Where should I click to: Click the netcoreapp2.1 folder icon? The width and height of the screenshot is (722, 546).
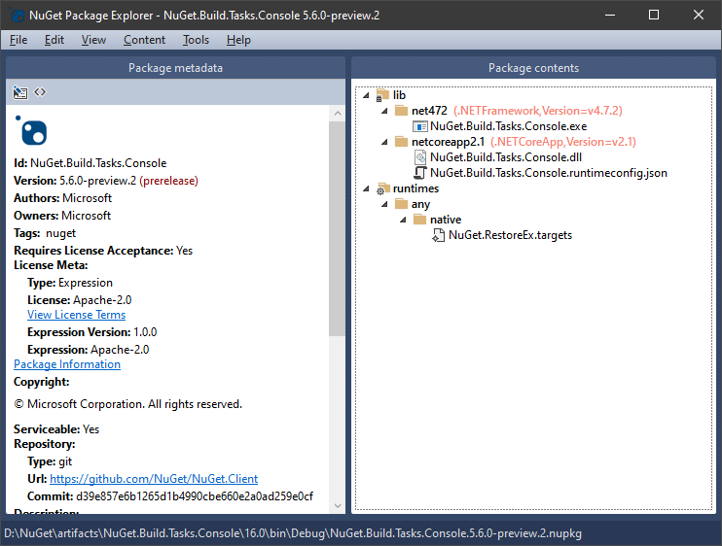pyautogui.click(x=402, y=142)
